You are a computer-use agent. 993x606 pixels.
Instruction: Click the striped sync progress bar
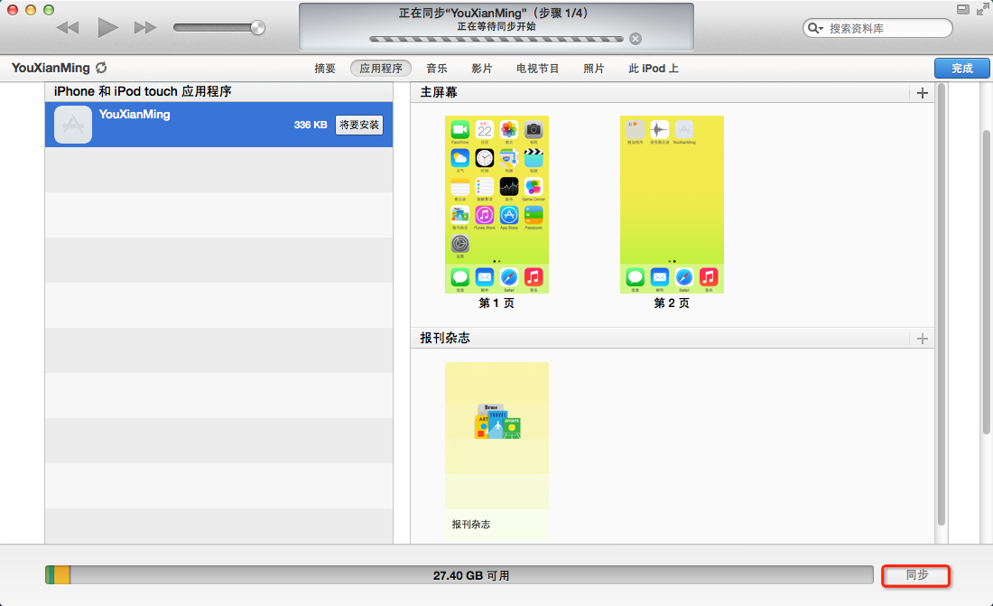coord(496,40)
